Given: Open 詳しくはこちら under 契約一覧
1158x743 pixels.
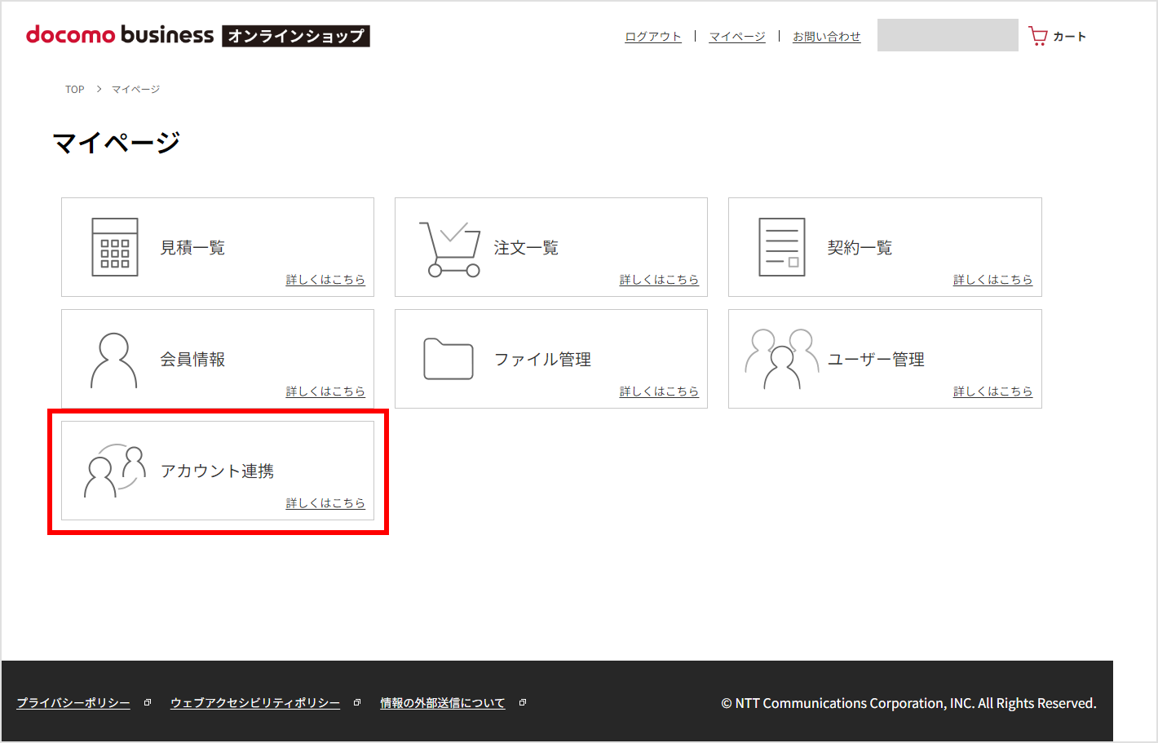Looking at the screenshot, I should click(992, 280).
